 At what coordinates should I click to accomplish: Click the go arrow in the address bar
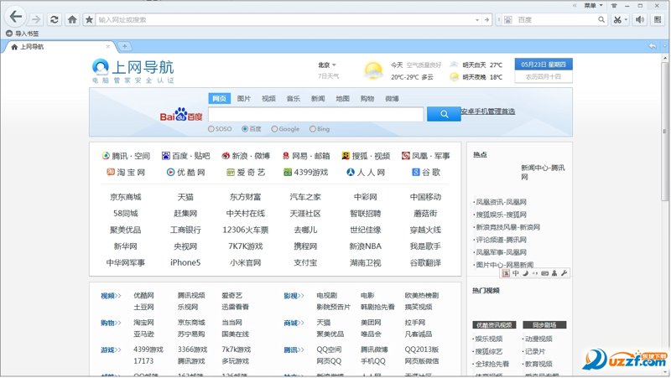pyautogui.click(x=486, y=19)
